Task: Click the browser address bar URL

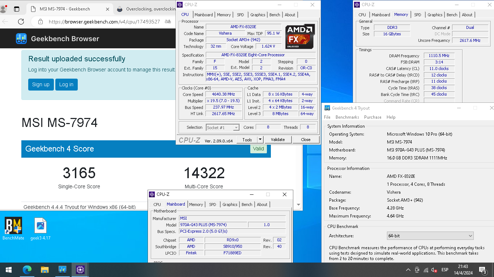Action: [104, 22]
